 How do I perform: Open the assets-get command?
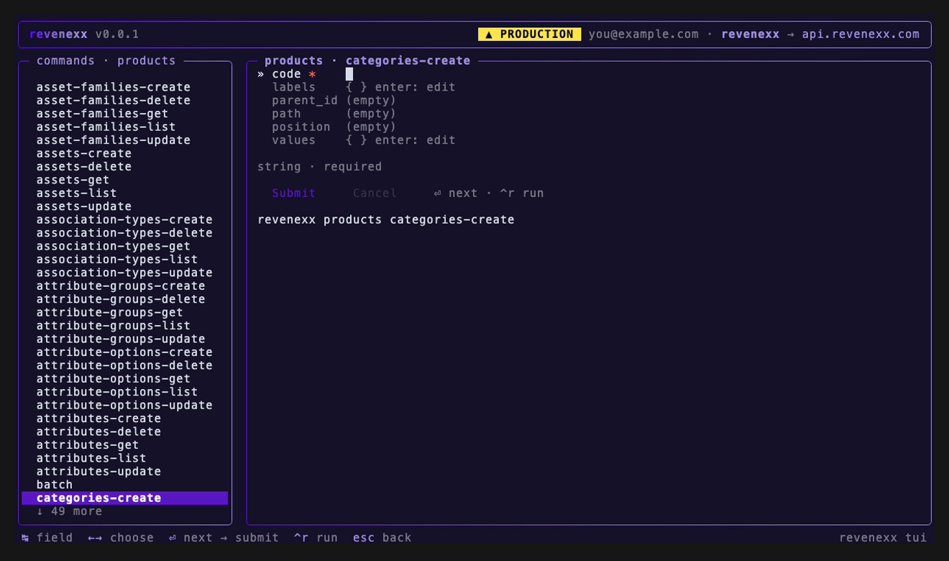pos(73,180)
